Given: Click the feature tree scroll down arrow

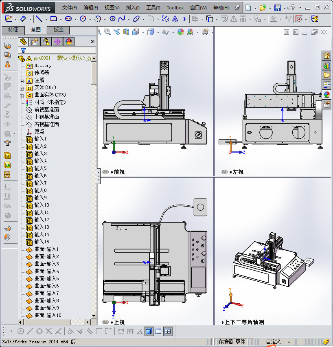Looking at the screenshot, I should (x=94, y=316).
